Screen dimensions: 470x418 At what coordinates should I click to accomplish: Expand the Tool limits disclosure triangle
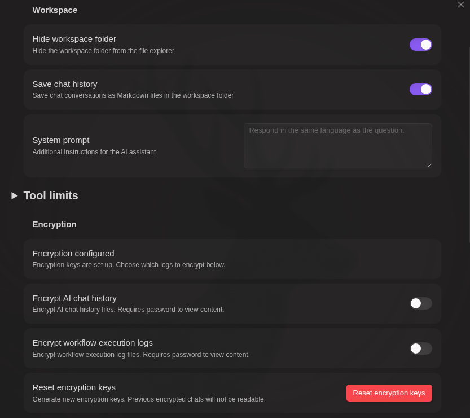pyautogui.click(x=14, y=196)
